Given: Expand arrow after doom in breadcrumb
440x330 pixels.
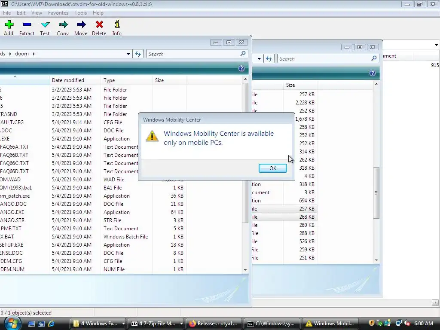Looking at the screenshot, I should click(x=34, y=54).
